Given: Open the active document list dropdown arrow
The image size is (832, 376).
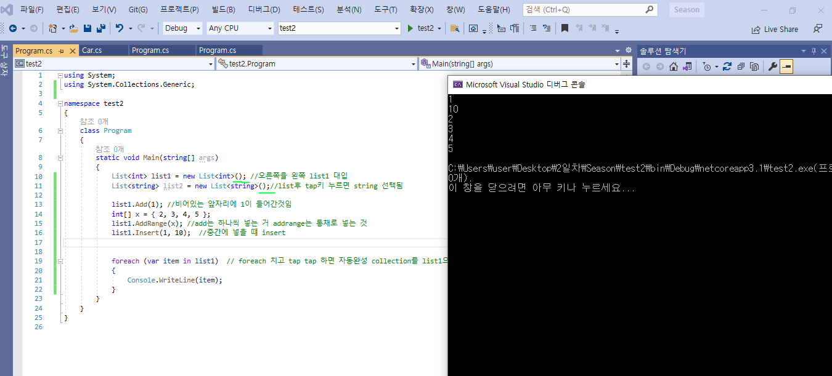Looking at the screenshot, I should coord(618,50).
